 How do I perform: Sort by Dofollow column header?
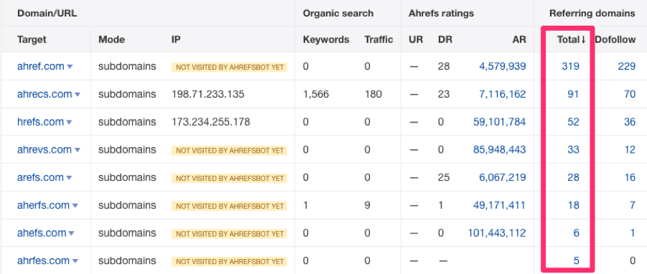tap(615, 39)
